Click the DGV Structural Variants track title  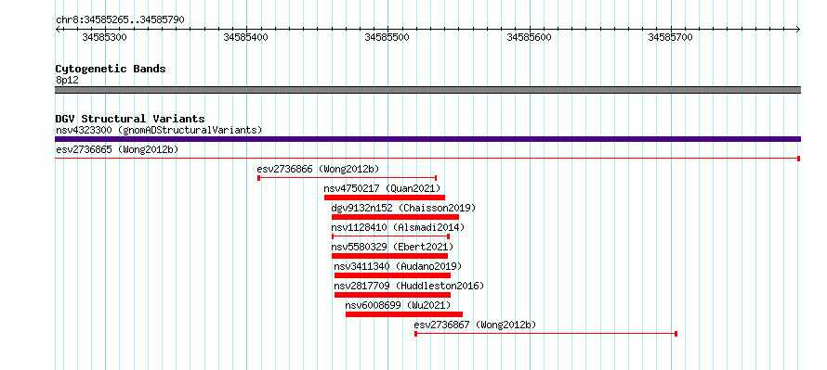[x=130, y=119]
